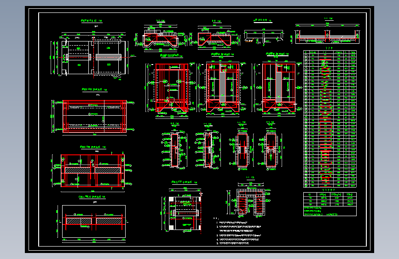Select the rightmost middle red reinforcement plan

[x=278, y=88]
